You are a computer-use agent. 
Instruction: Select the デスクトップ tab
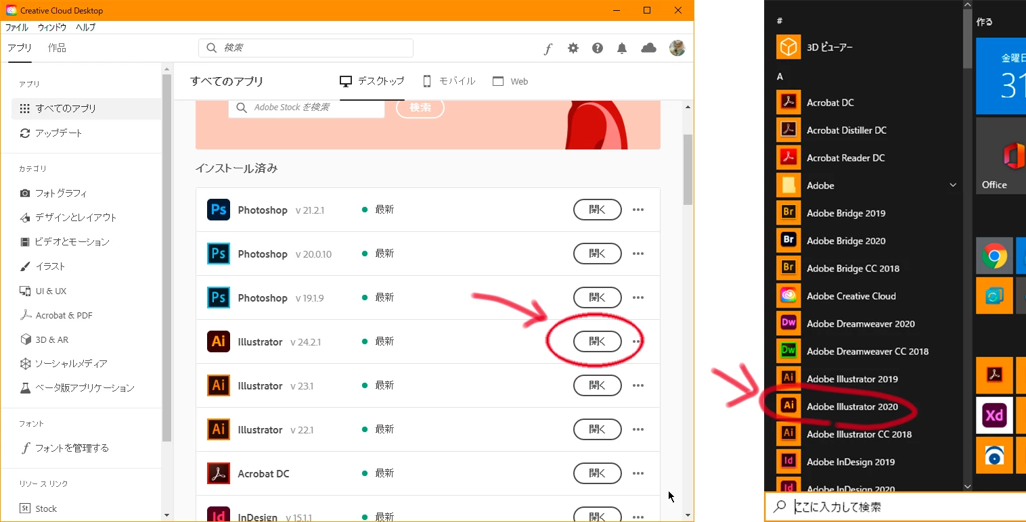(372, 81)
